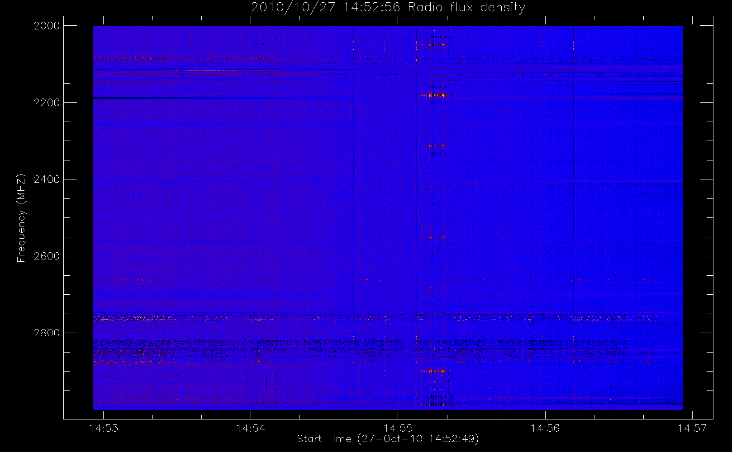Click the 14:53 time tick label

(104, 428)
